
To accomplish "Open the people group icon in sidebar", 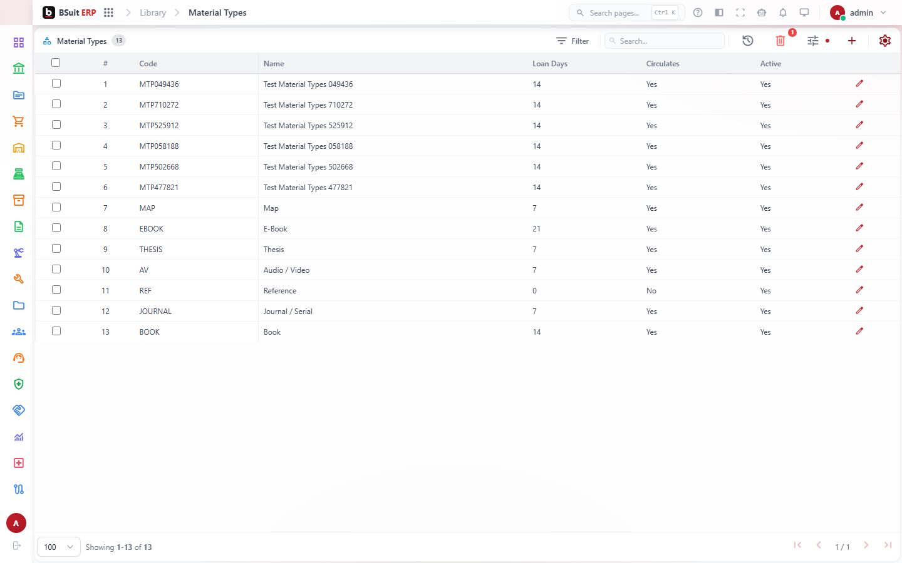I will coord(19,332).
